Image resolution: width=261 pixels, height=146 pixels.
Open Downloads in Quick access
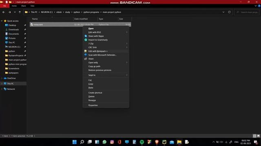[13, 30]
